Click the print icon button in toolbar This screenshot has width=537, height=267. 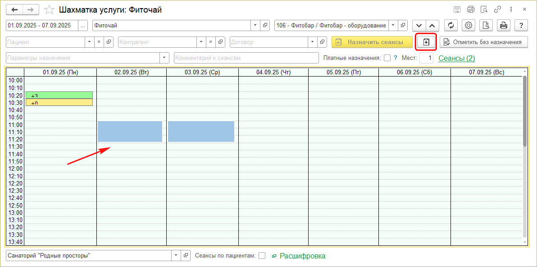click(504, 26)
